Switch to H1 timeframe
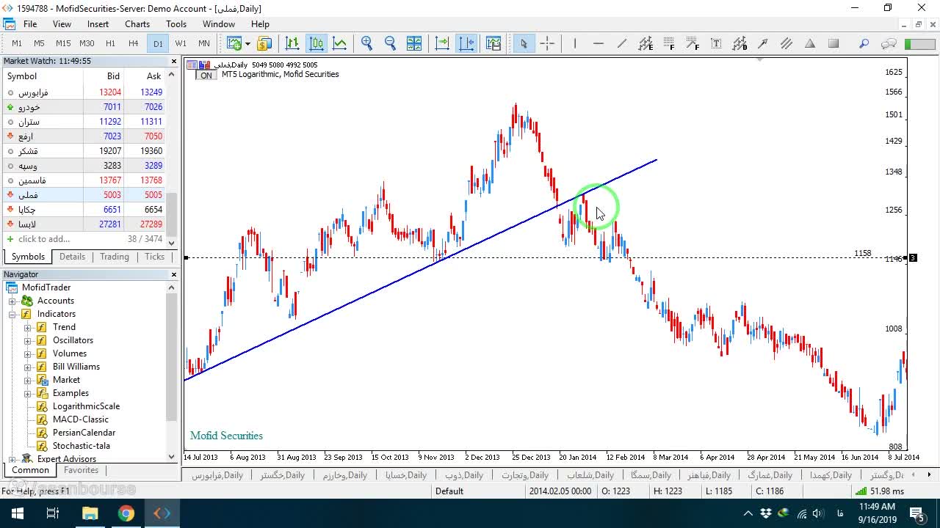 point(110,43)
